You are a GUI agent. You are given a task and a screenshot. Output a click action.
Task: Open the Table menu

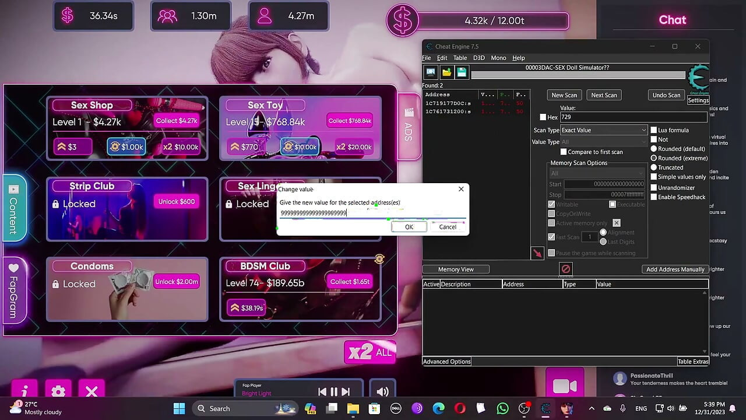(x=460, y=58)
